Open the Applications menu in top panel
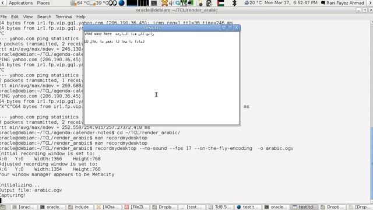The image size is (373, 210). point(21,3)
